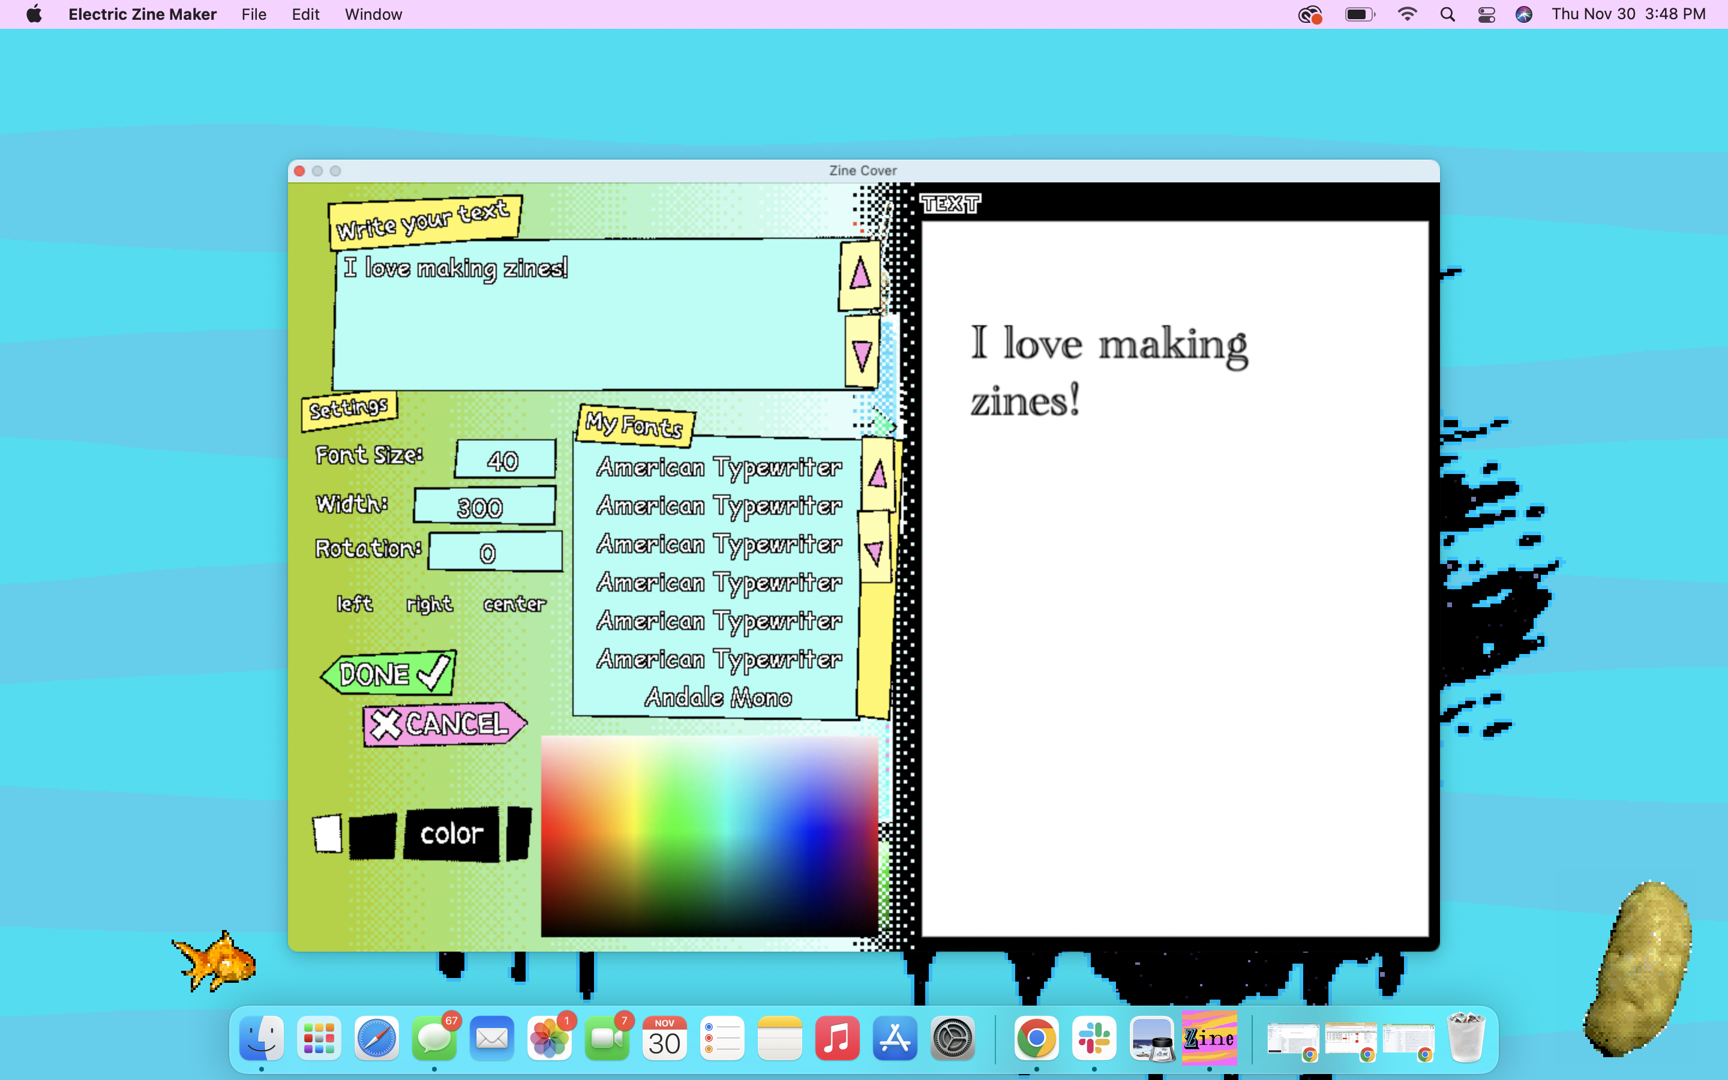Open Slack from the dock
The width and height of the screenshot is (1728, 1080).
(1094, 1038)
